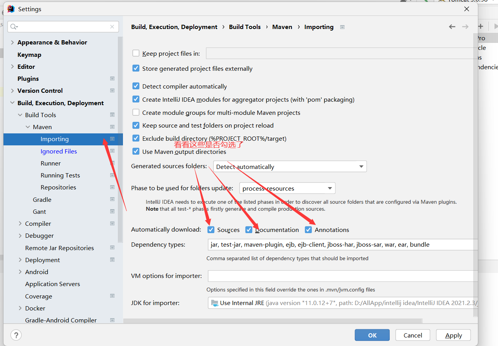This screenshot has width=498, height=346.
Task: Open the JDK for importer dropdown
Action: tap(343, 303)
